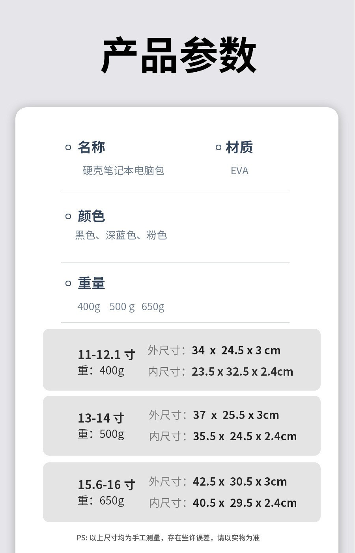Click the 650g weight value in list
Screen dimensions: 355x553
(153, 307)
